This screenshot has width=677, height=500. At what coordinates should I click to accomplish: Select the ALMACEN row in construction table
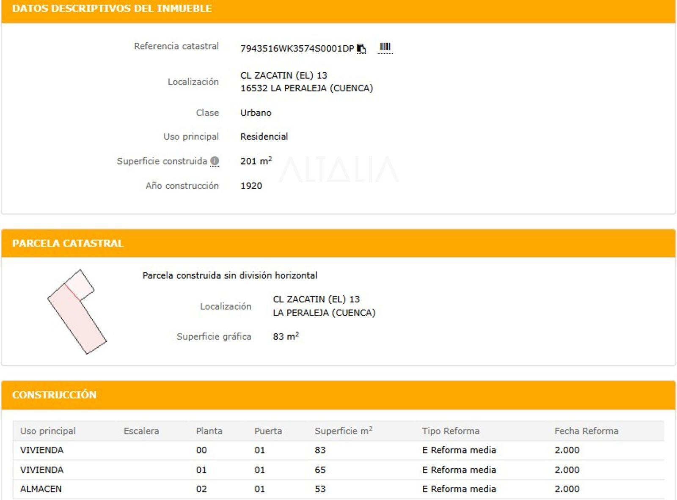(338, 489)
